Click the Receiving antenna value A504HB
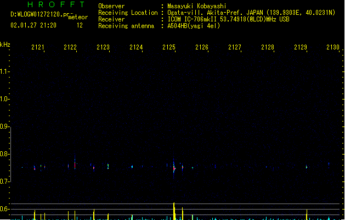The width and height of the screenshot is (345, 220). [177, 26]
